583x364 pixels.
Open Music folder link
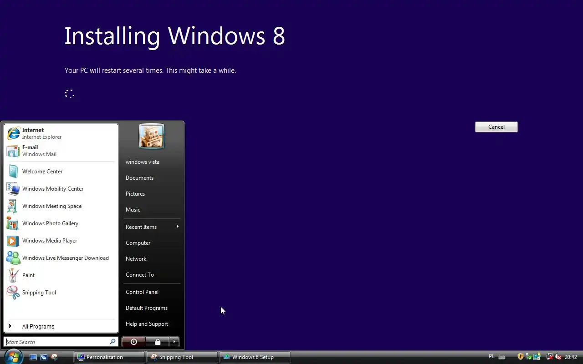(x=152, y=209)
